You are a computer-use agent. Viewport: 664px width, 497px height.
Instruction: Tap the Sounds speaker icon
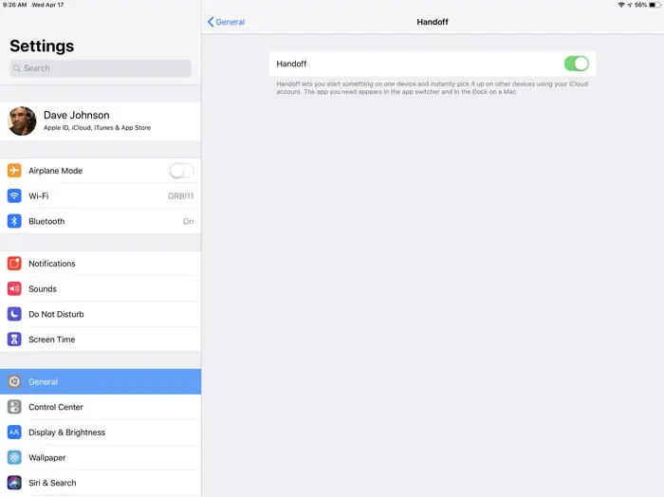point(14,288)
